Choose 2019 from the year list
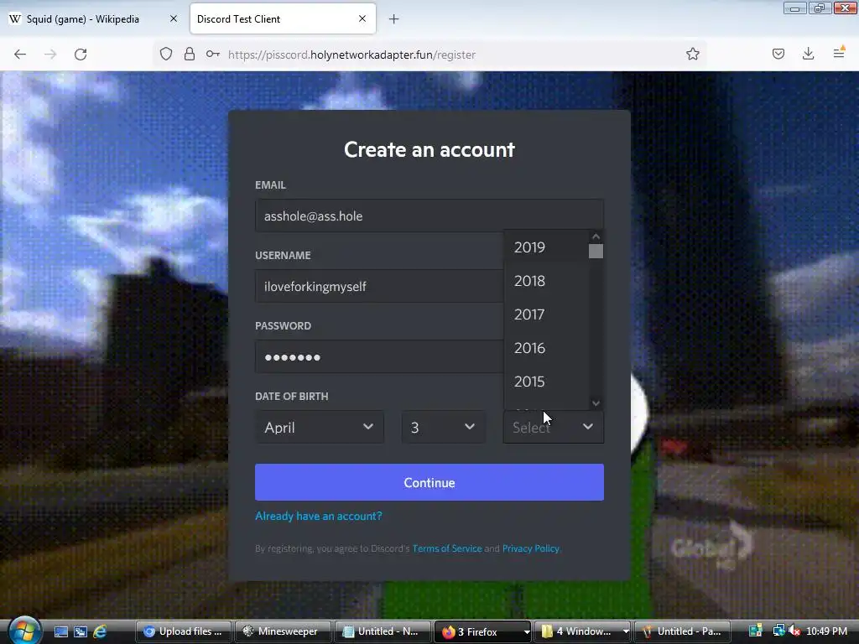Screen dimensions: 859x644 [546, 247]
